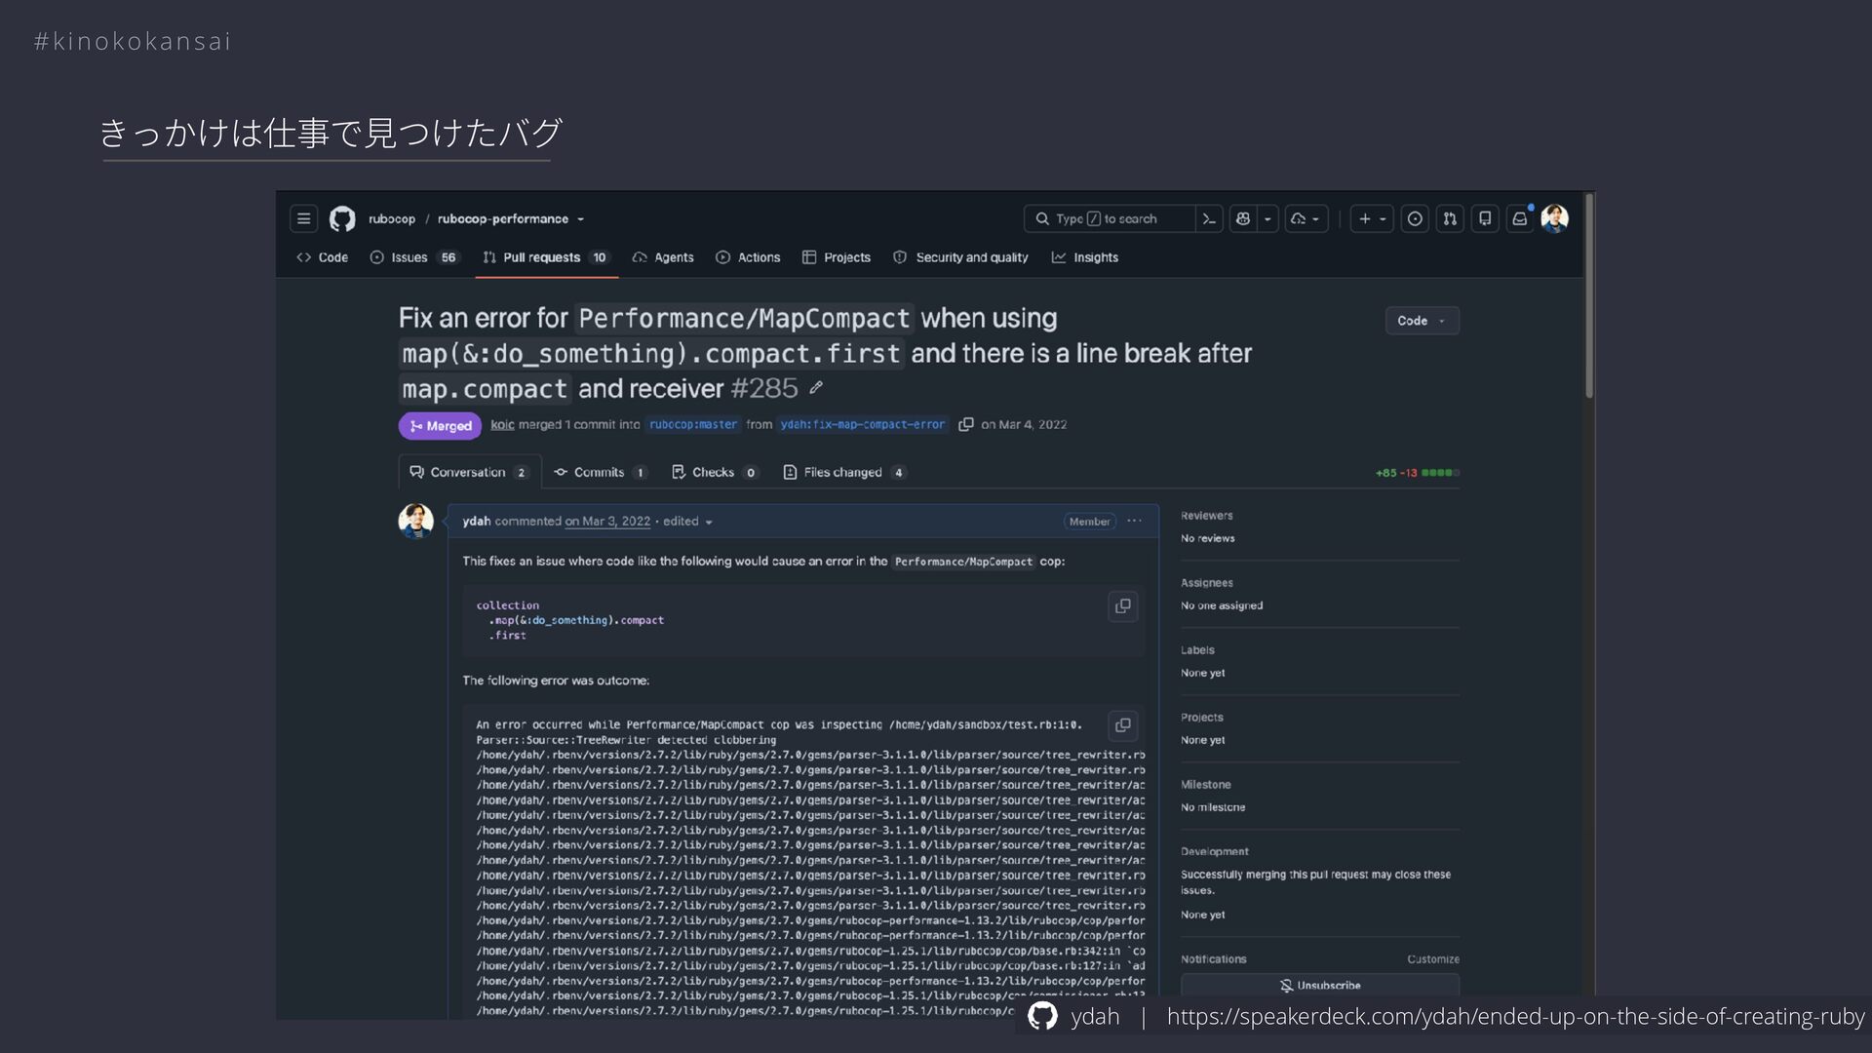Open the Copilot chat icon

(1243, 219)
